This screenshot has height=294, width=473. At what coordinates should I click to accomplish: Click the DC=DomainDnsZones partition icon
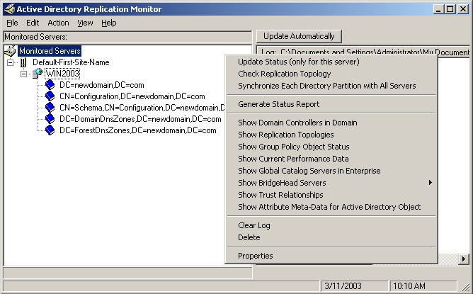click(x=50, y=119)
